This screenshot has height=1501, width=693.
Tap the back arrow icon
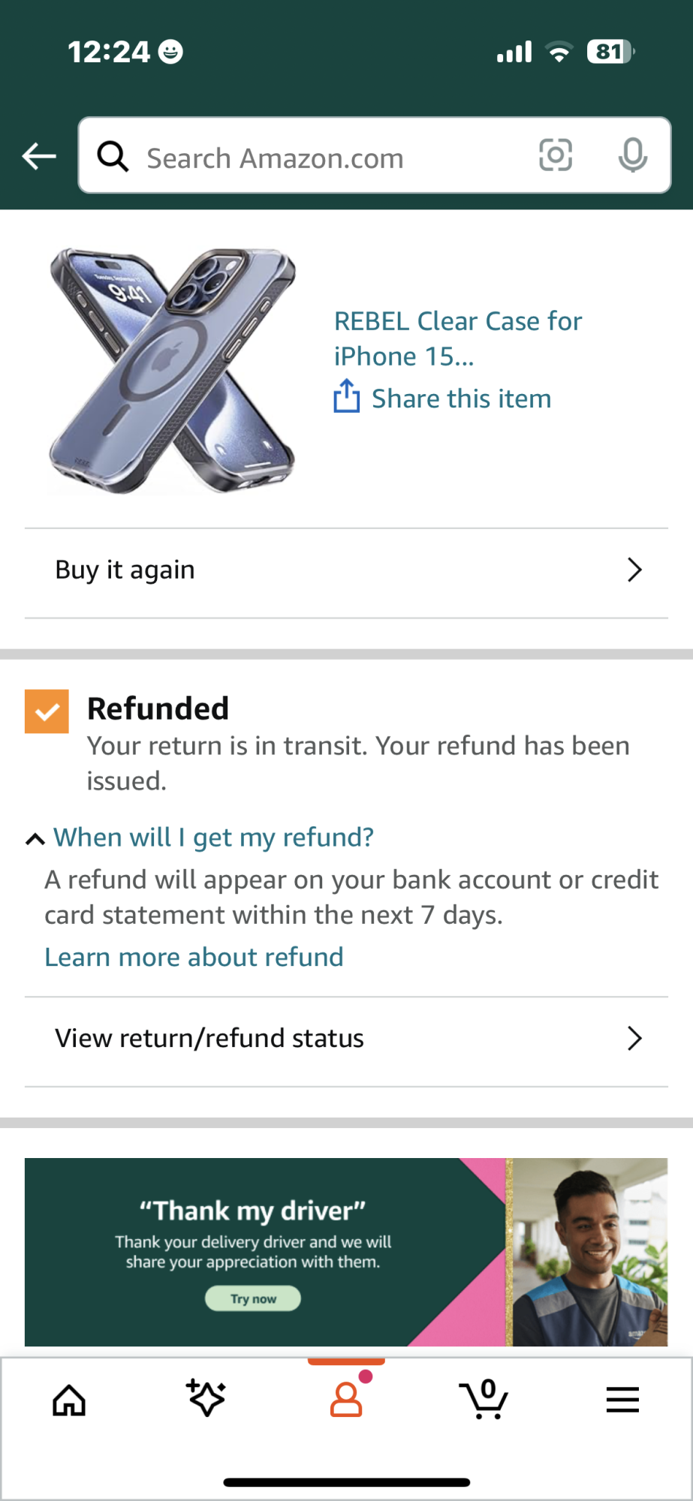[39, 156]
